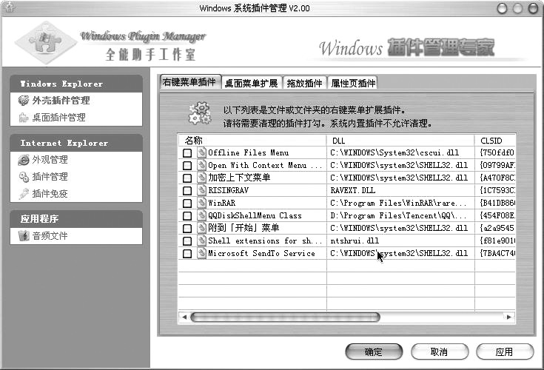
Task: Open the 桌面菜单扩展 tab
Action: (x=252, y=83)
